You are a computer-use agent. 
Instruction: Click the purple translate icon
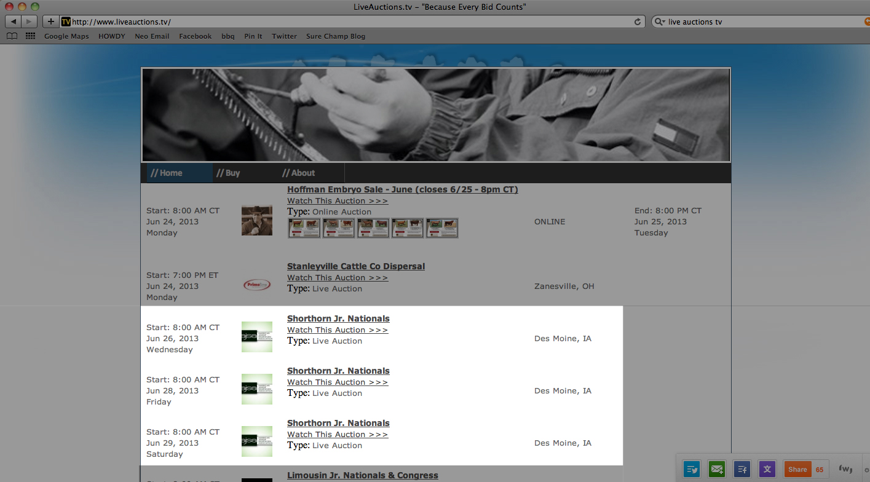click(x=767, y=469)
